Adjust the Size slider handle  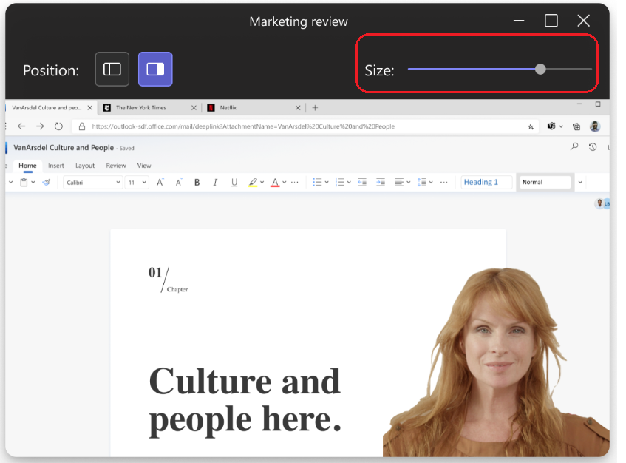[x=540, y=69]
